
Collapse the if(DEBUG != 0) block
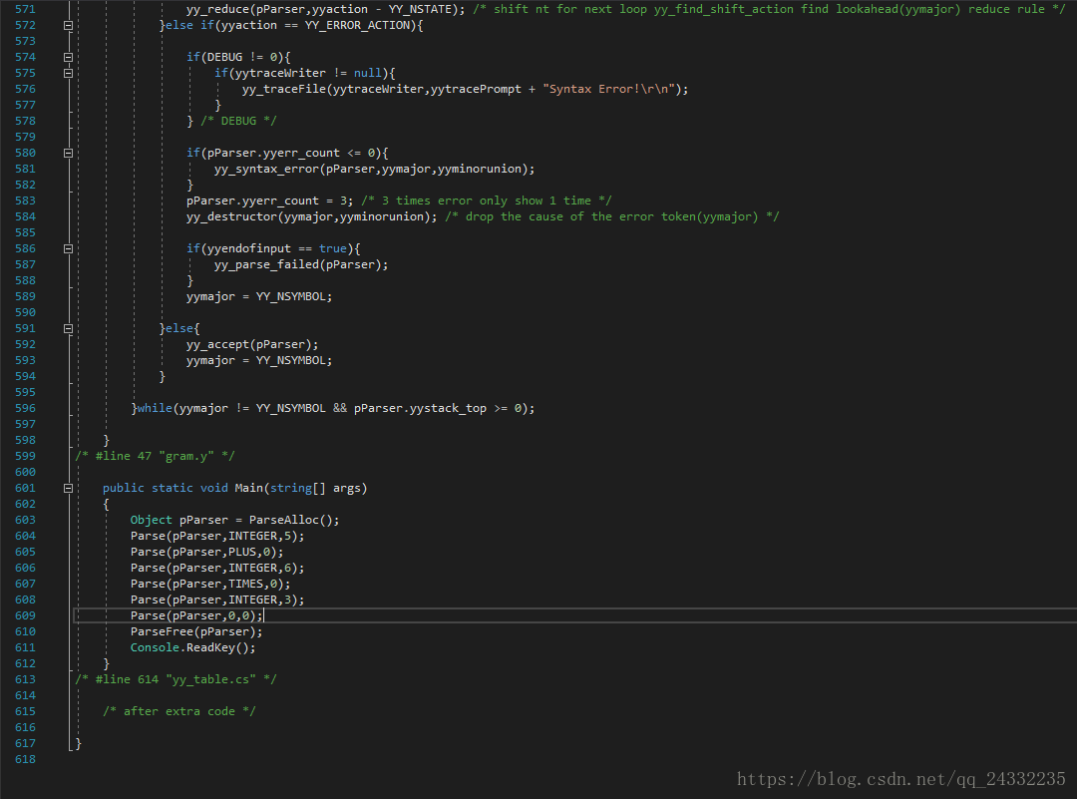click(x=68, y=57)
